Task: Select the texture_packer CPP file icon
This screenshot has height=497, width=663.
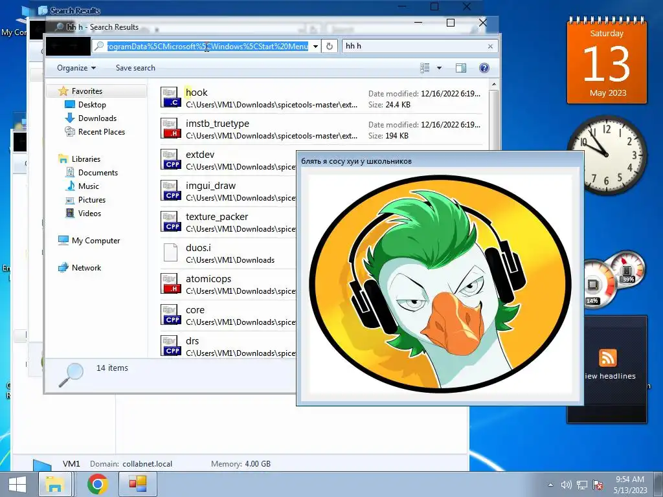Action: tap(171, 221)
